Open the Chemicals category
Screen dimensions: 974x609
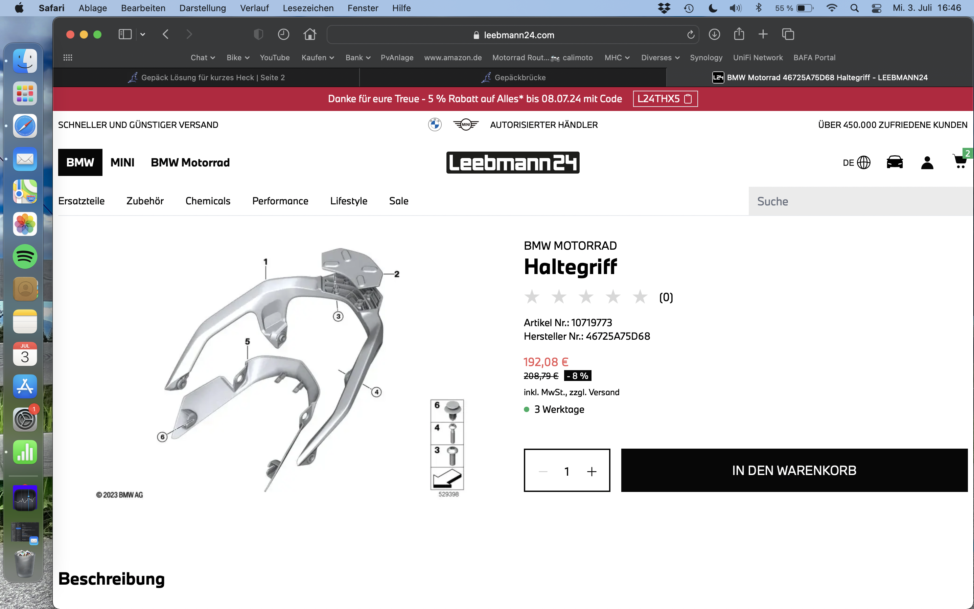point(208,201)
